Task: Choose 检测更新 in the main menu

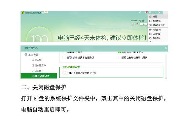Action: [x=157, y=21]
